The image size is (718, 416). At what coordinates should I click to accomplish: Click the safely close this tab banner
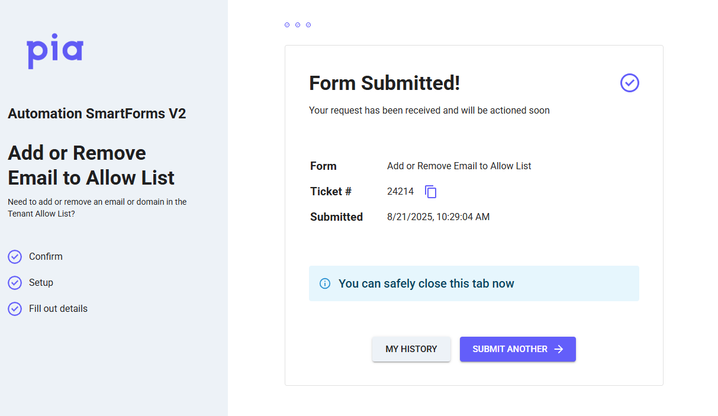pyautogui.click(x=474, y=283)
